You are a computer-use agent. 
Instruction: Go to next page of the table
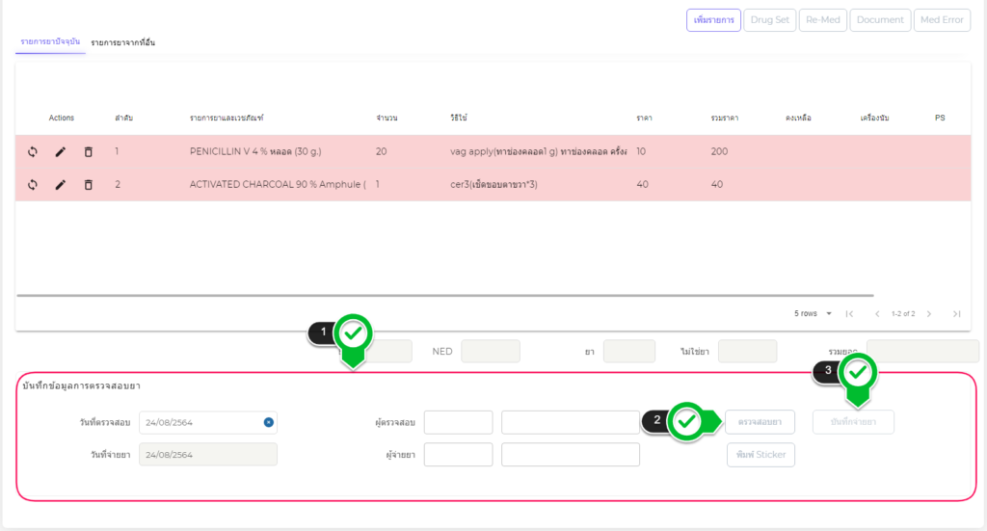click(x=929, y=314)
